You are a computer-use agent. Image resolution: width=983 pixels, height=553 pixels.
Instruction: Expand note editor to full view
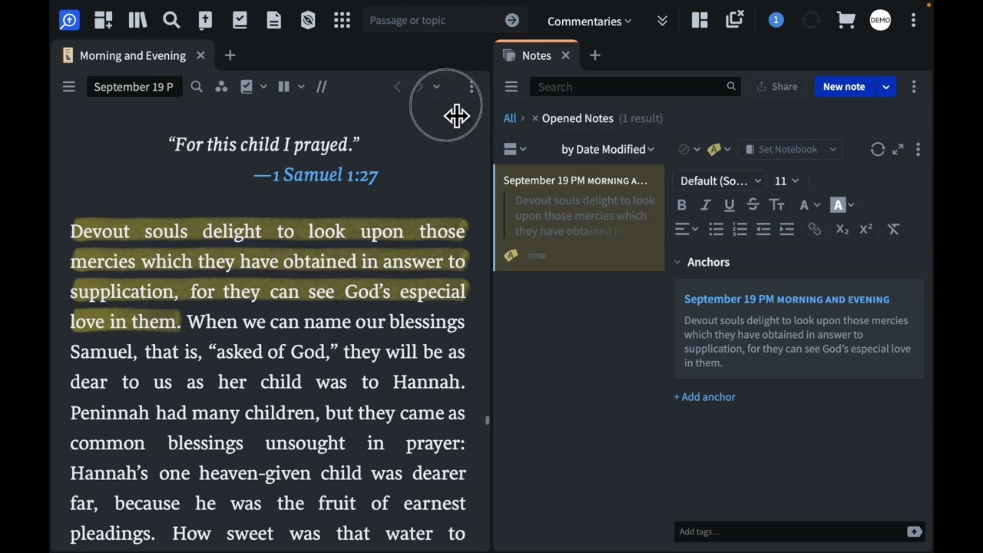pyautogui.click(x=898, y=150)
